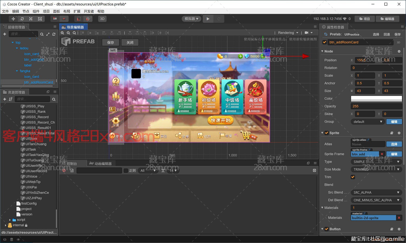The width and height of the screenshot is (406, 243).
Task: Change assets panel sort order
Action: tap(11, 99)
